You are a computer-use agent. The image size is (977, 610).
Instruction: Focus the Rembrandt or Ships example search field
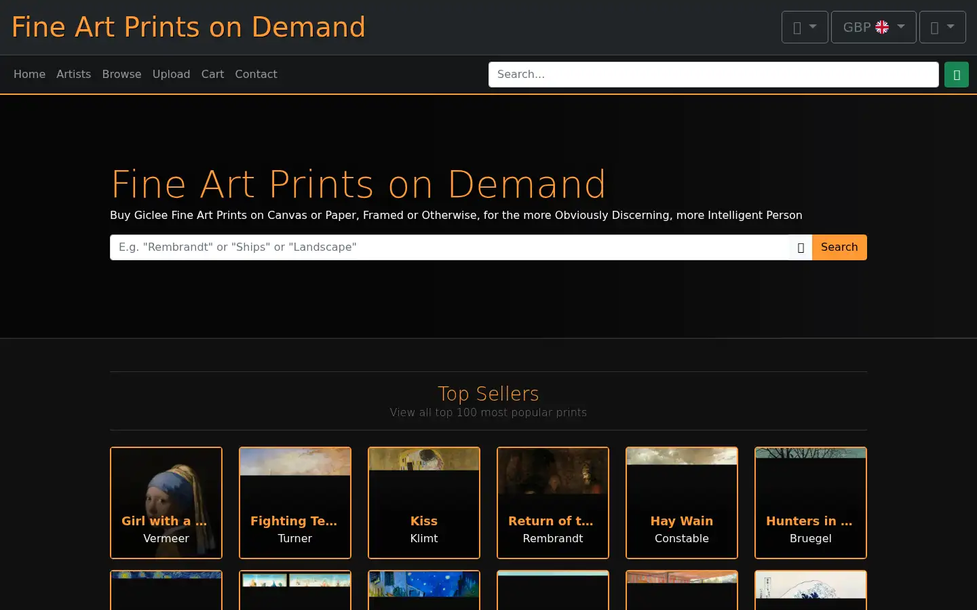pos(450,247)
